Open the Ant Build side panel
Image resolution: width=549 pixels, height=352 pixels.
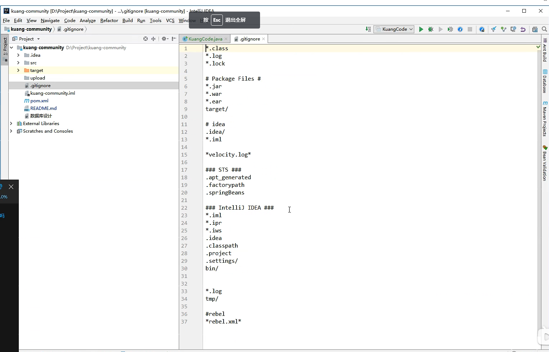click(x=545, y=50)
